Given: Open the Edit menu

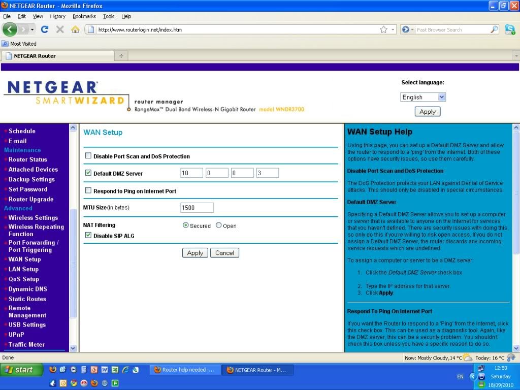Looking at the screenshot, I should 21,16.
